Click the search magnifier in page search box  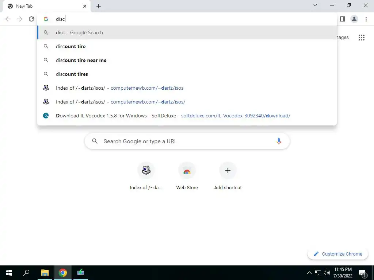click(x=95, y=141)
